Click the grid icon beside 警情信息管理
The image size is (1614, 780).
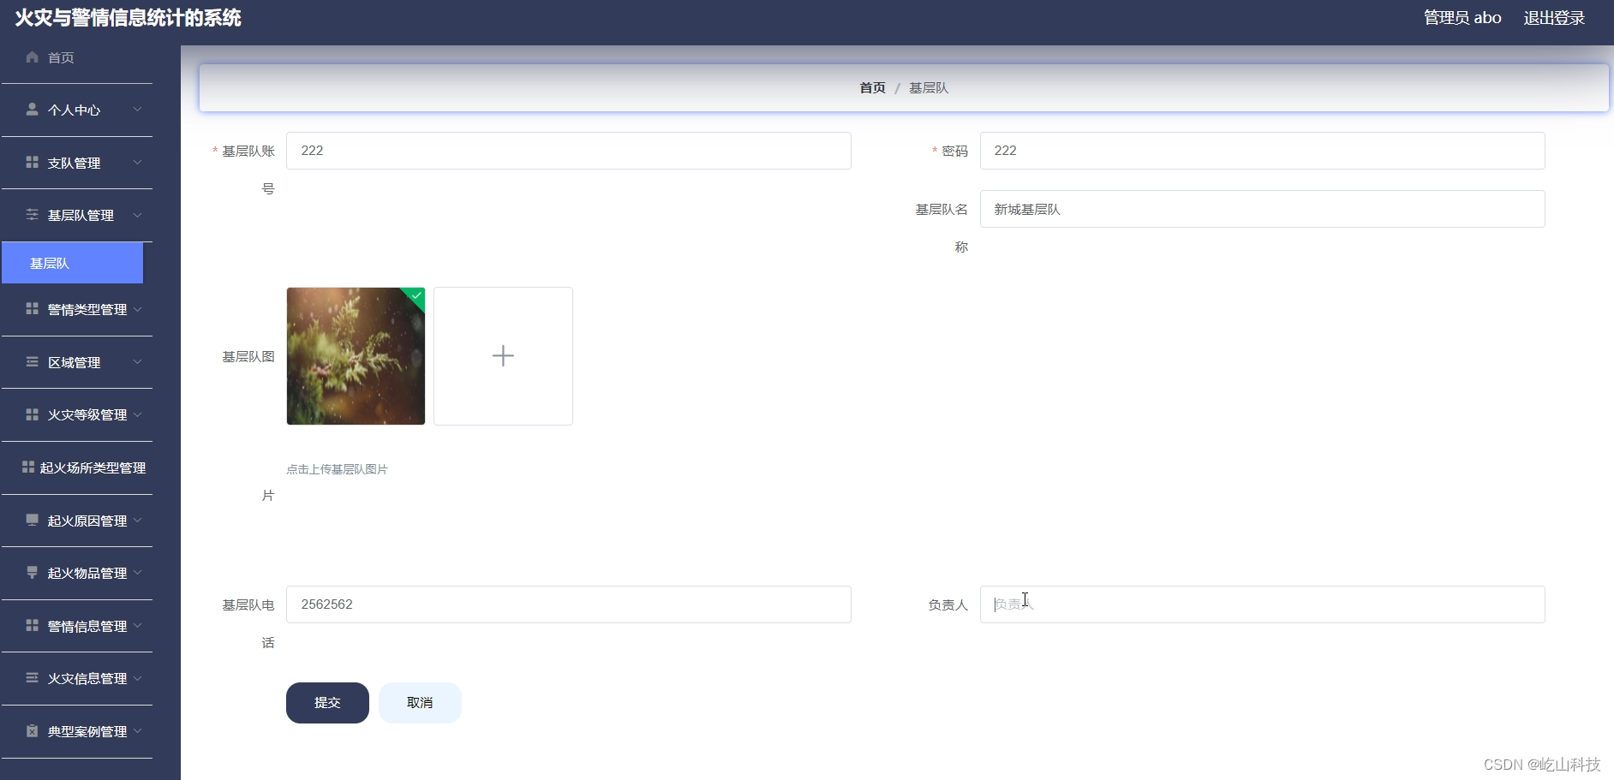[x=33, y=626]
